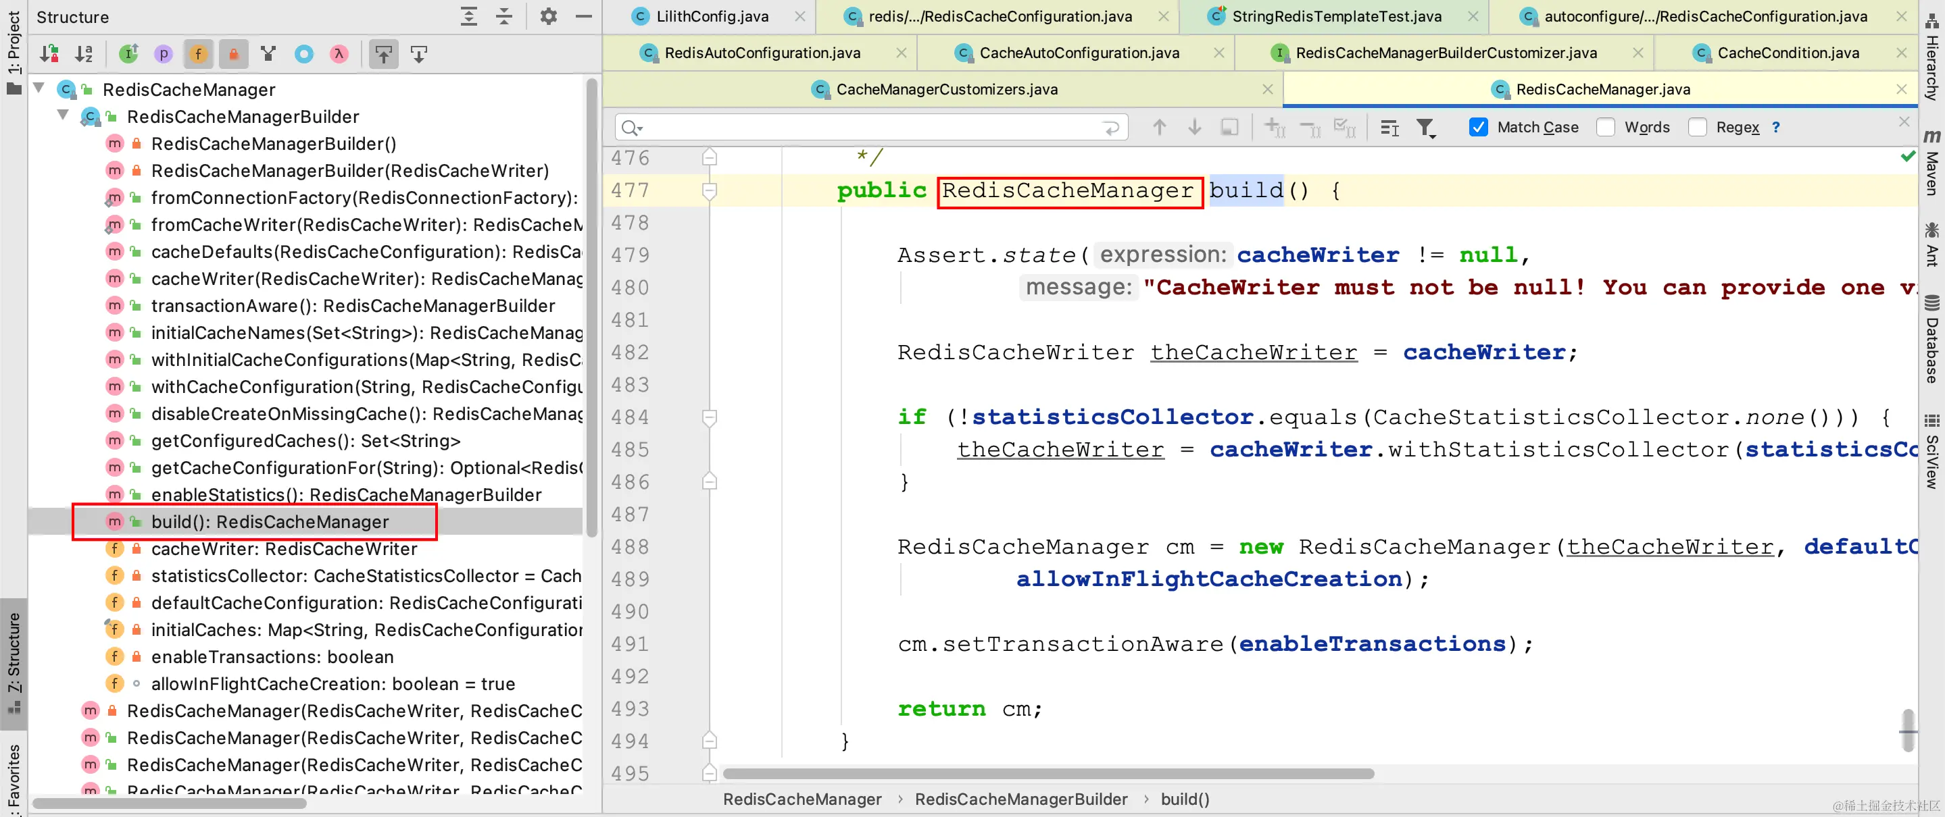Enable the Regex checkbox
The image size is (1945, 817).
1696,128
